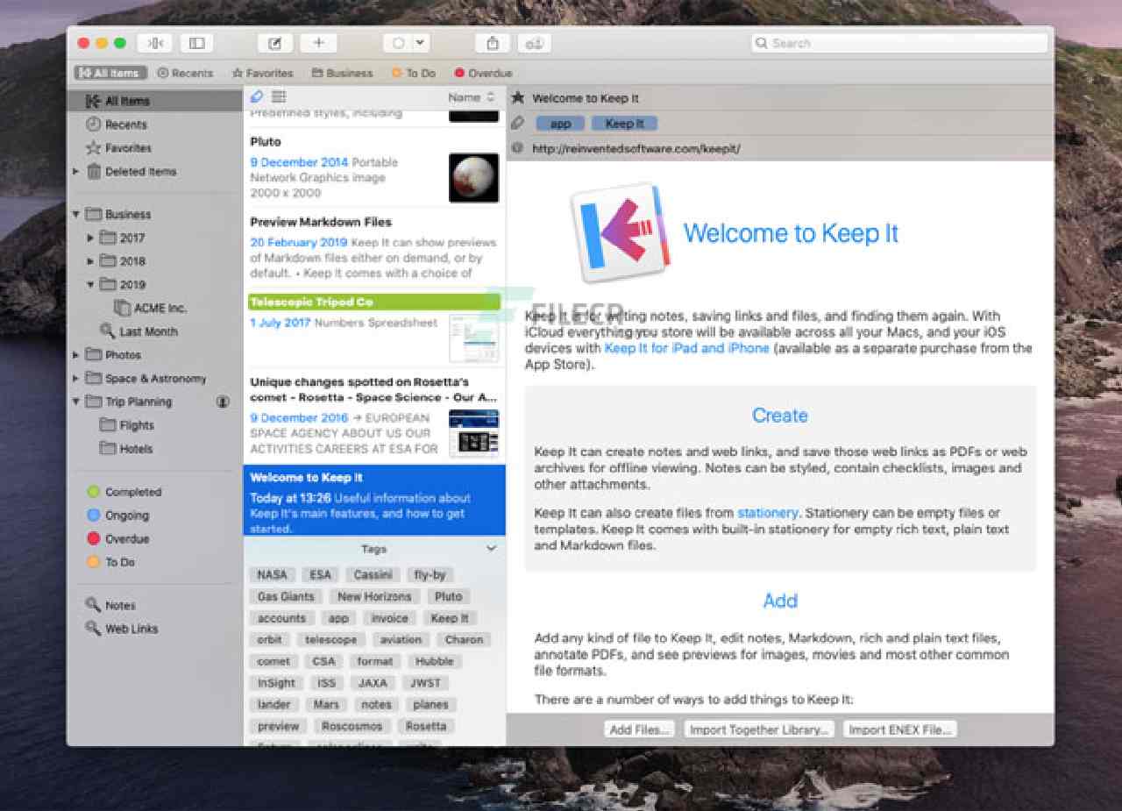The image size is (1122, 811).
Task: Expand the Photos folder triangle
Action: coord(76,355)
